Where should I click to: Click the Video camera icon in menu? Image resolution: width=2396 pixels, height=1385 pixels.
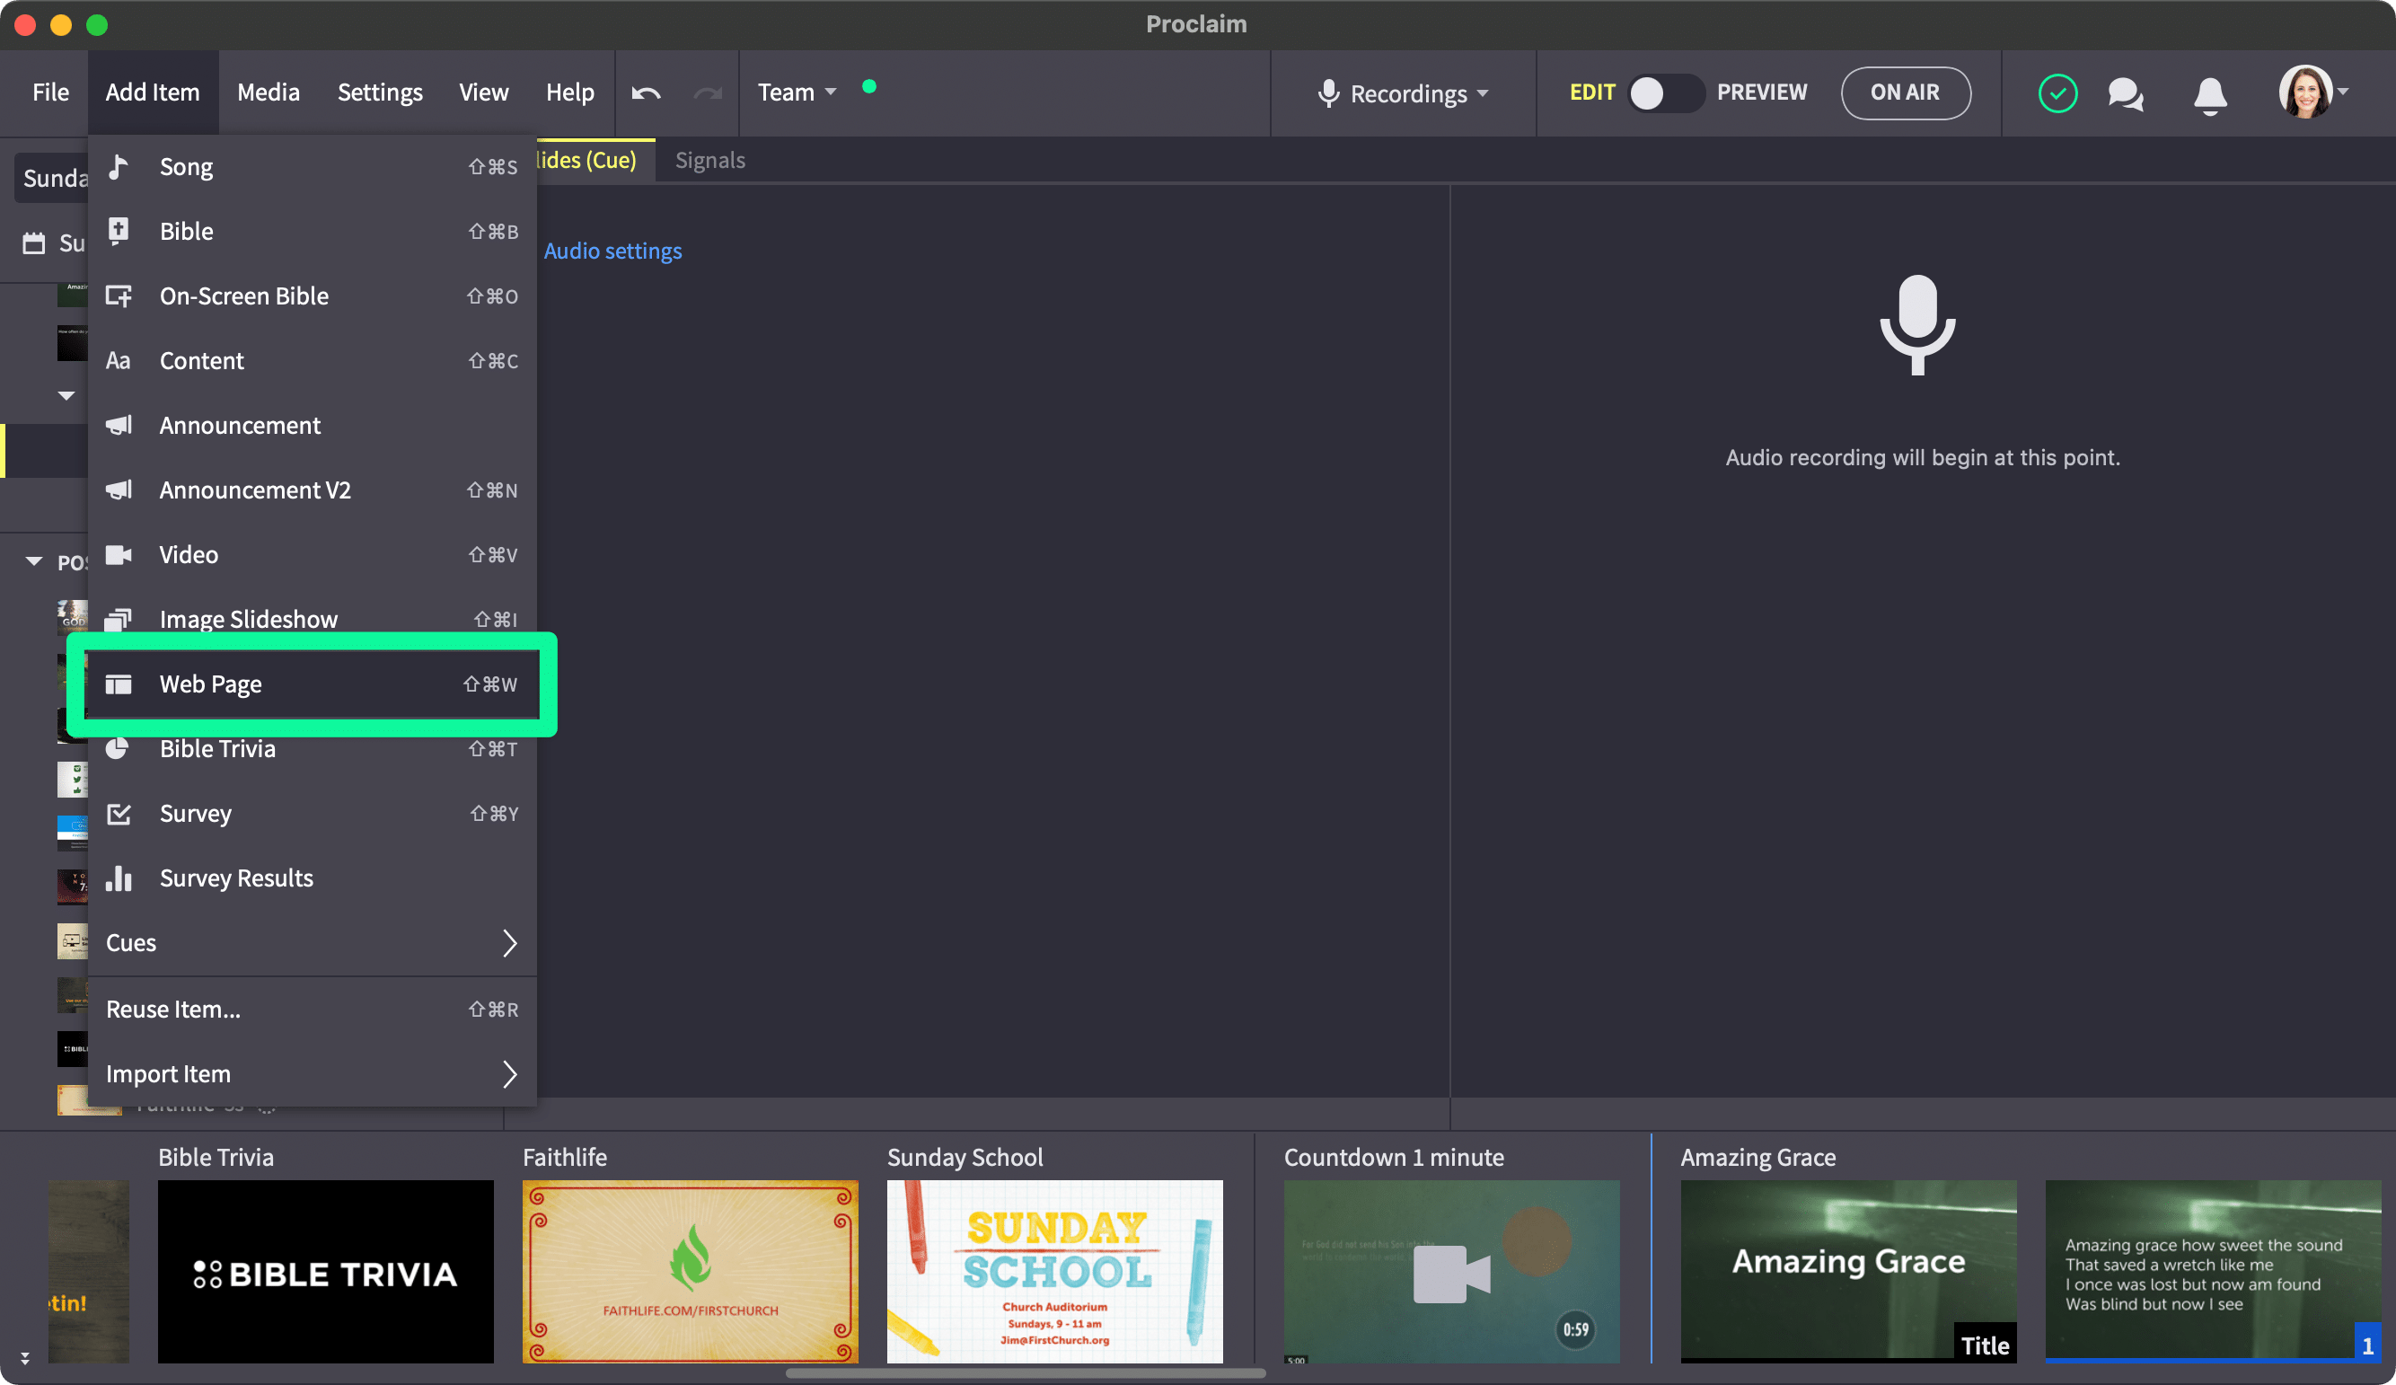click(x=118, y=554)
